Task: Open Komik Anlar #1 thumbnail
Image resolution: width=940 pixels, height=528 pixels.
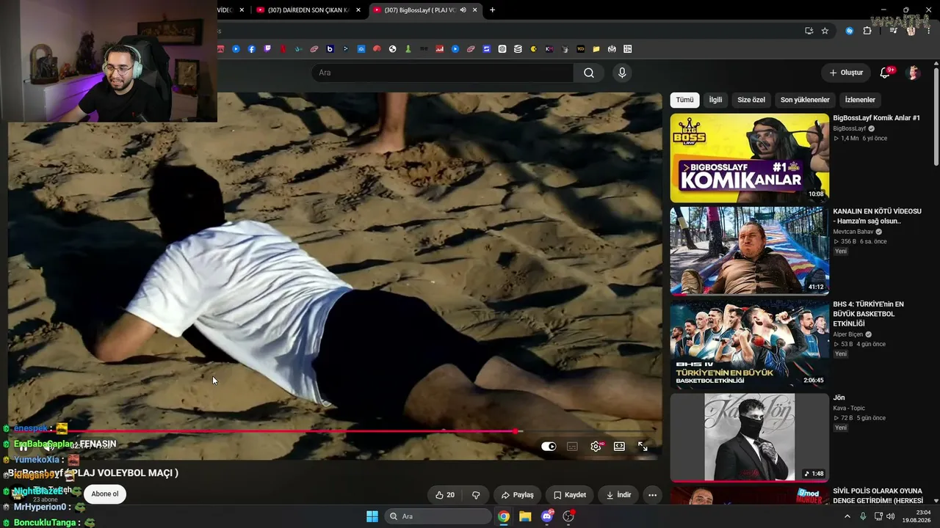Action: (749, 158)
